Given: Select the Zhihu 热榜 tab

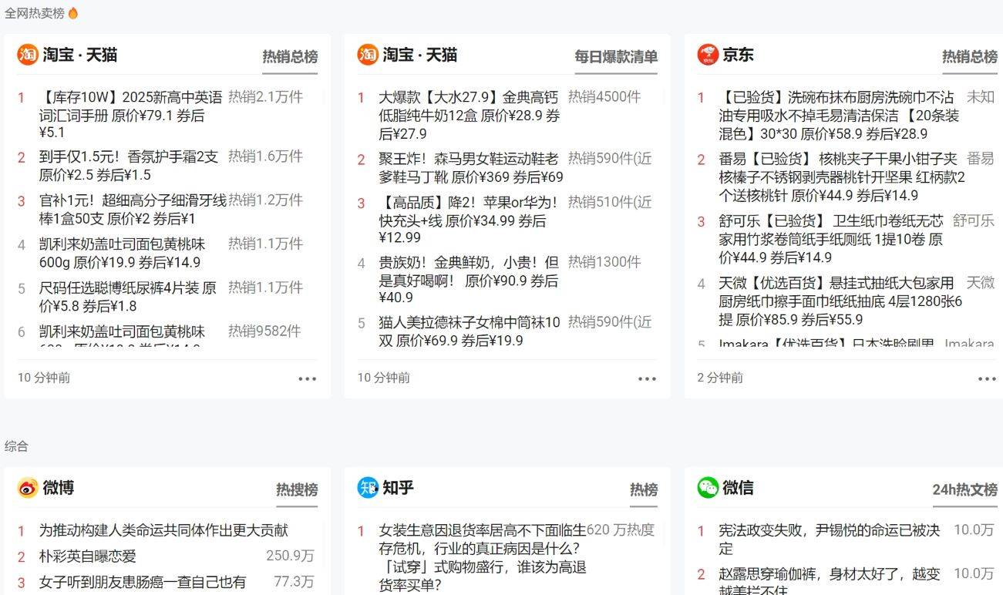Looking at the screenshot, I should pos(644,490).
